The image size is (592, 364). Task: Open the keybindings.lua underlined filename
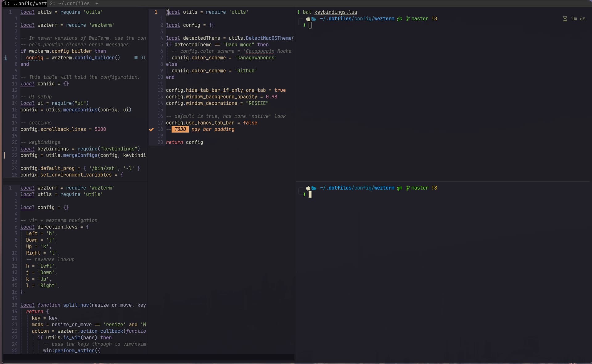336,12
